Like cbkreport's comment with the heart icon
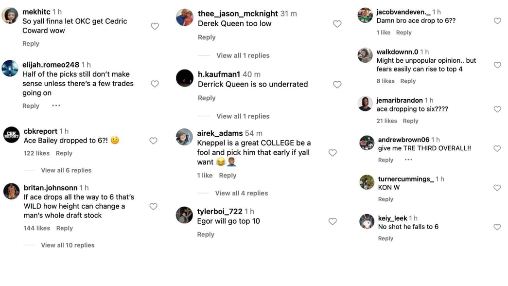This screenshot has width=508, height=286. pos(153,140)
